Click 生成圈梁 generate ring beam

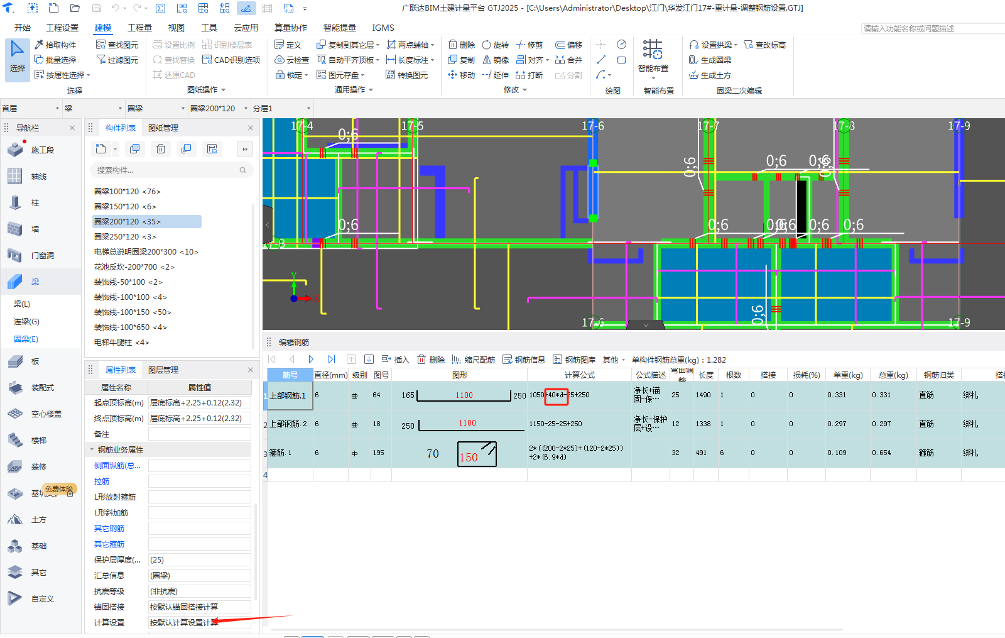pos(710,60)
